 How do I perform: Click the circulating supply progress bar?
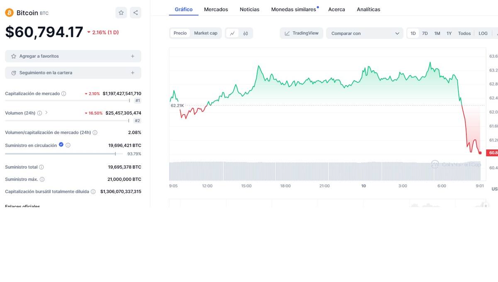click(x=62, y=154)
